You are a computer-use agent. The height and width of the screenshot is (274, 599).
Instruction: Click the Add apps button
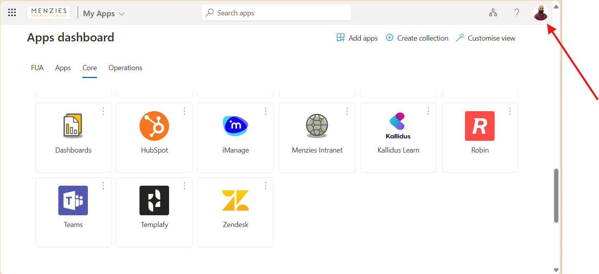click(357, 38)
